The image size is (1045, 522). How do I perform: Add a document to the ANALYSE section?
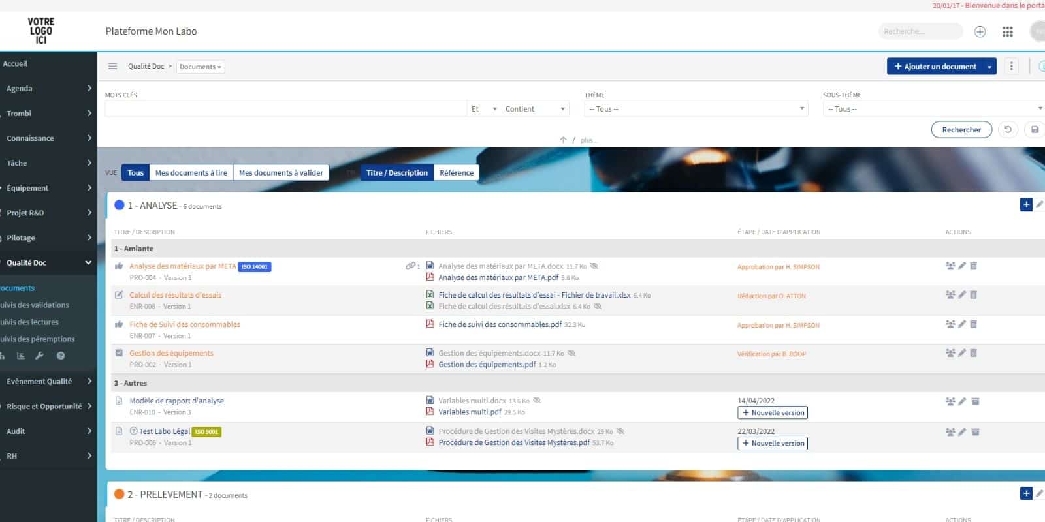click(x=1026, y=205)
